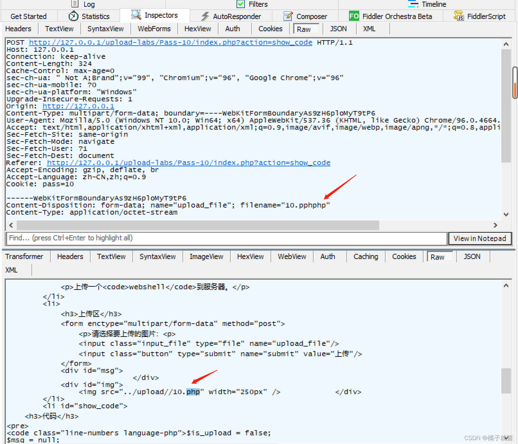Select response Caching tab
518x444 pixels.
pyautogui.click(x=366, y=256)
